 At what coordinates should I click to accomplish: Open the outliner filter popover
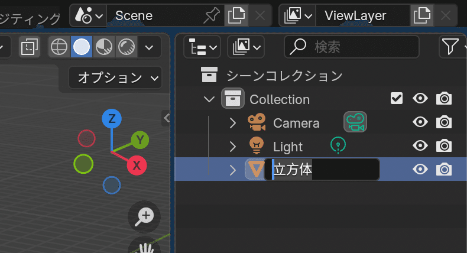[x=450, y=47]
